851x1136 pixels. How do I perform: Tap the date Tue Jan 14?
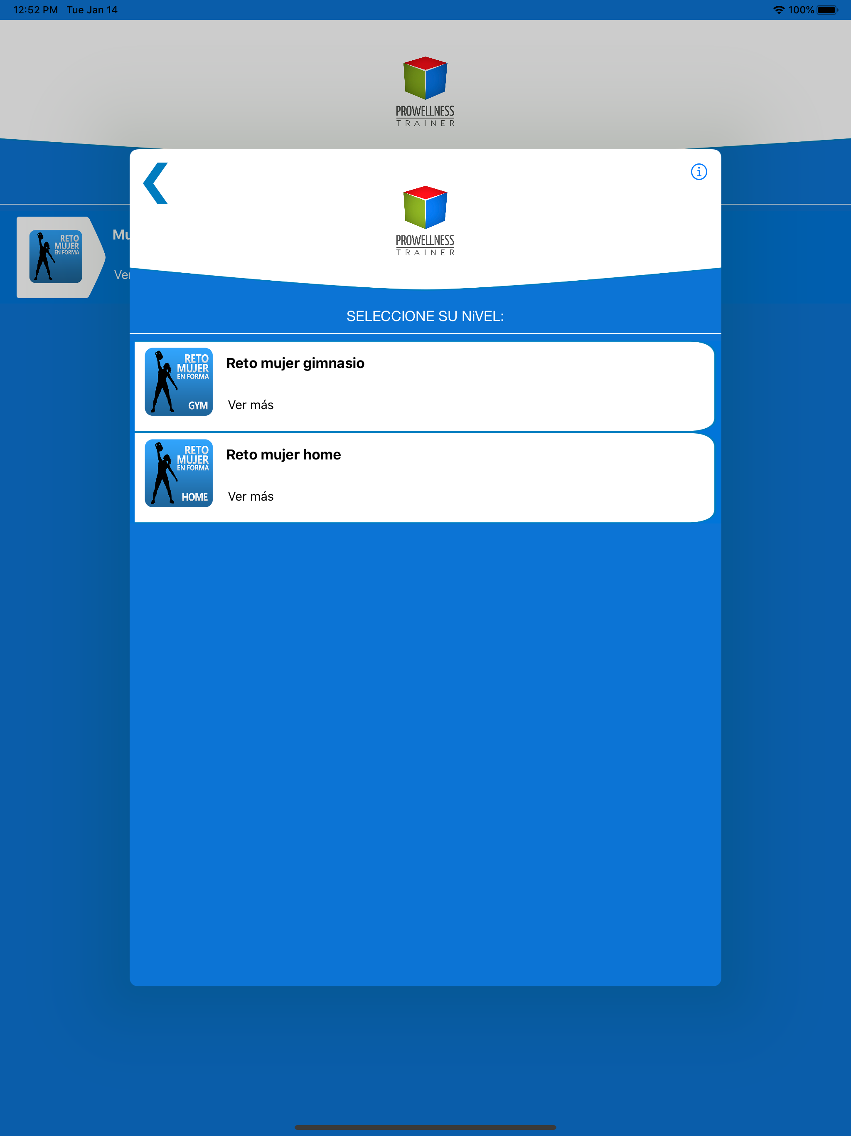[x=92, y=10]
